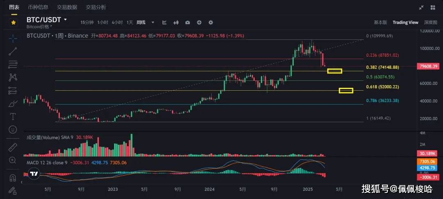Expand the time interval dropdown arrow
Viewport: 443px width, 199px height.
(x=153, y=23)
